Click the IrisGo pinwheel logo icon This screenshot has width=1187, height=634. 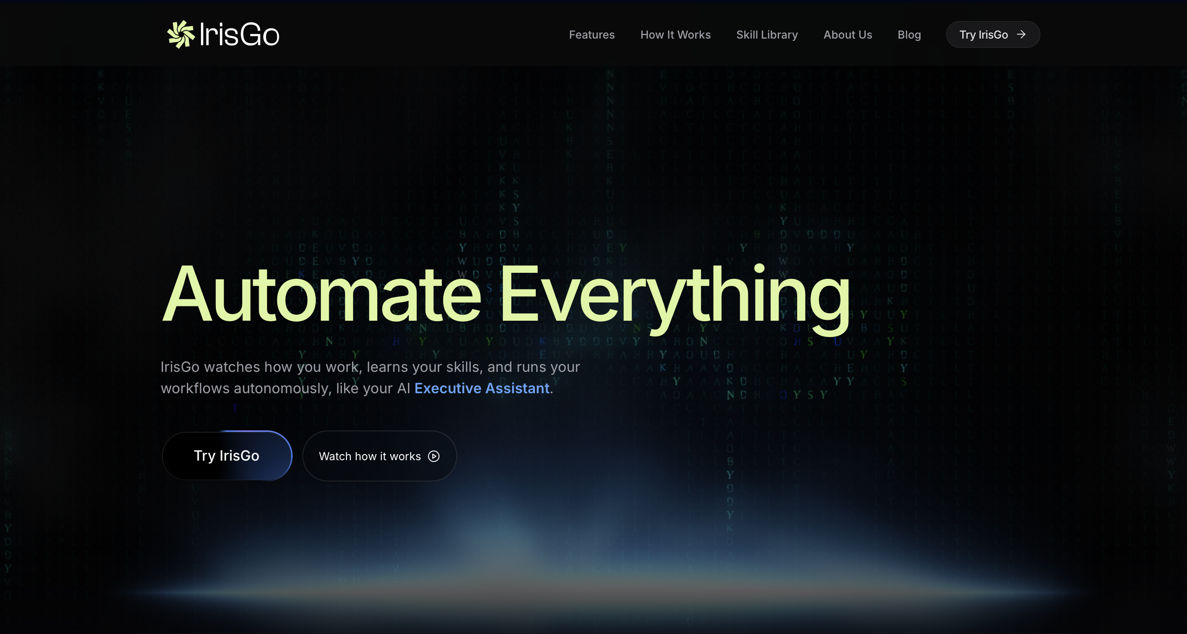tap(180, 34)
